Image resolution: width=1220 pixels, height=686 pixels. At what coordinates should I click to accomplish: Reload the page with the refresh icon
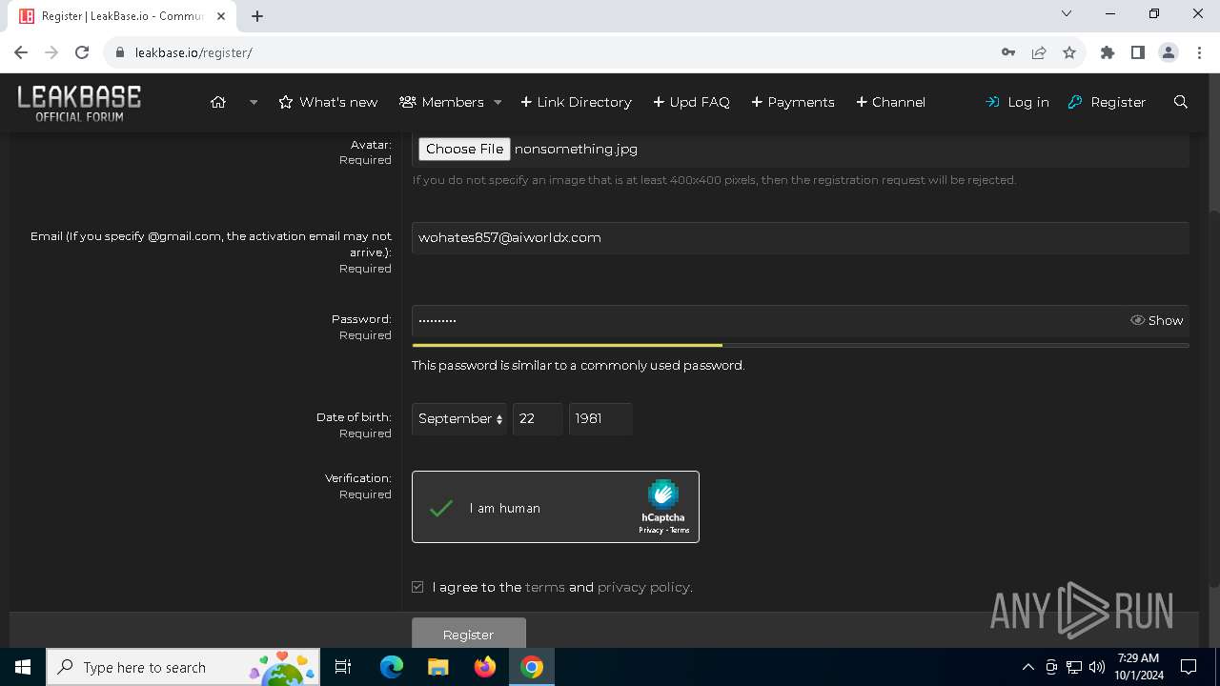(x=82, y=52)
